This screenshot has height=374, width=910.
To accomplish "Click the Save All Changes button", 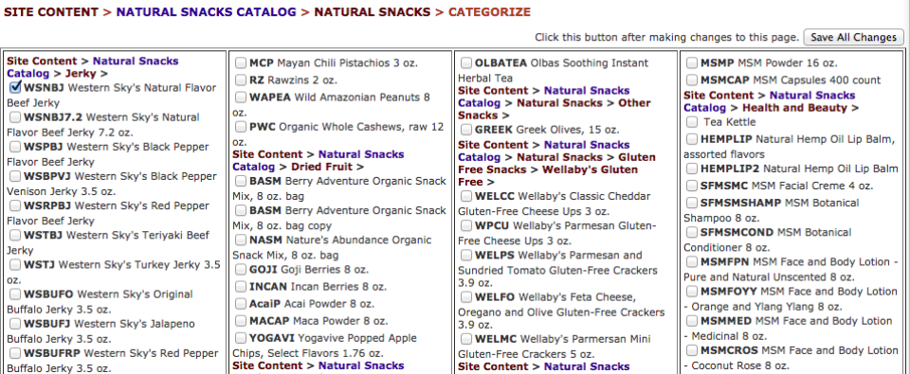I will point(853,37).
